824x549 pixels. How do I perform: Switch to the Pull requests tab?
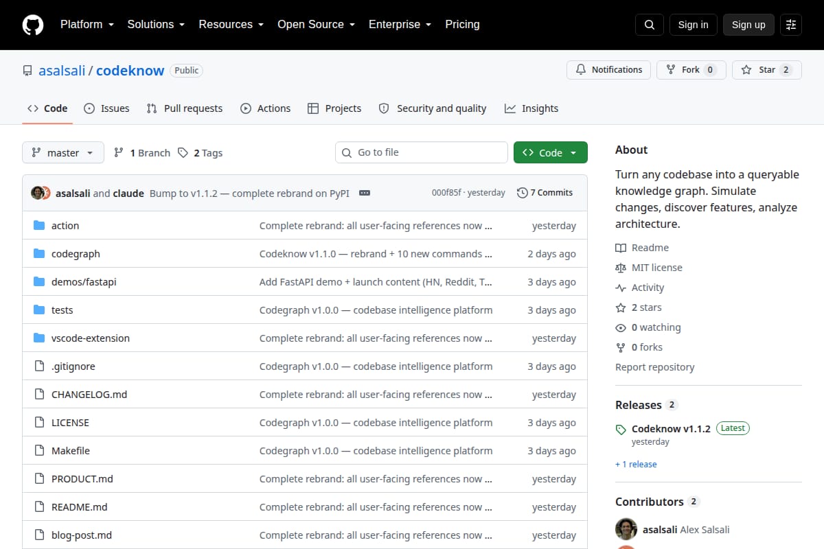pos(185,108)
